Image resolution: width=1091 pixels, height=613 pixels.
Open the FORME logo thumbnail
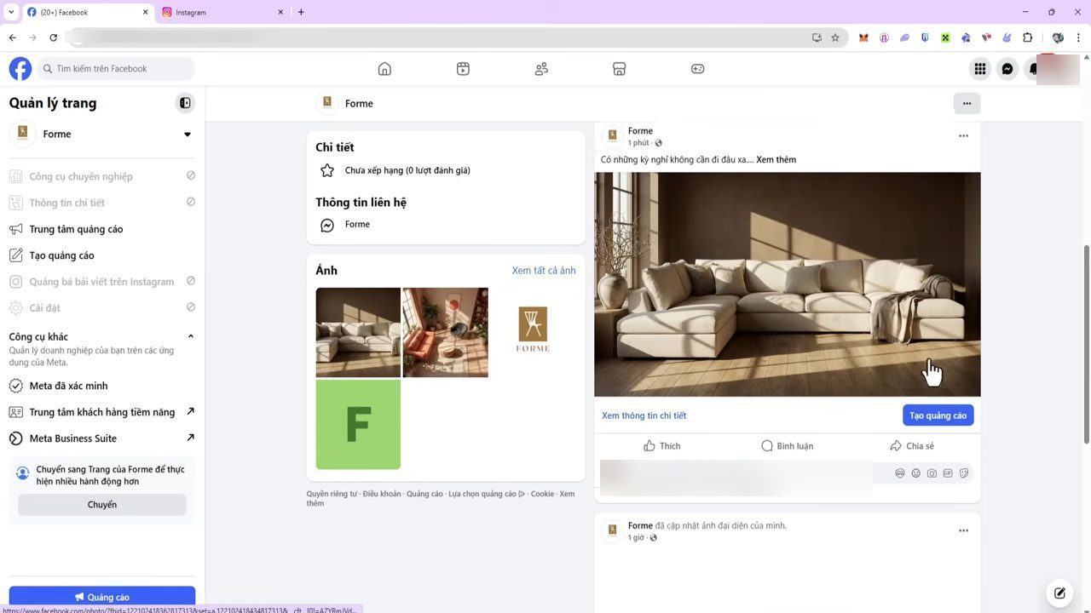tap(533, 332)
